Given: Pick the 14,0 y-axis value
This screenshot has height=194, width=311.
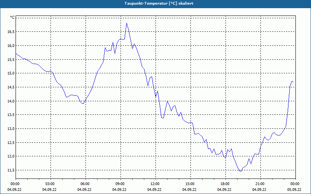Looking at the screenshot, I should tap(11, 101).
